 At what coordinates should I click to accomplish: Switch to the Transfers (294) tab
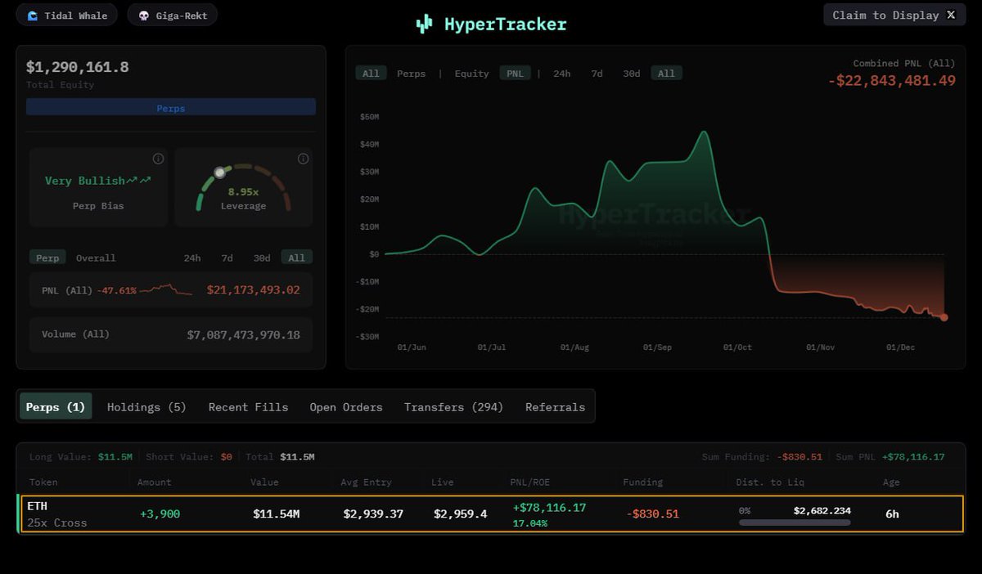(453, 406)
